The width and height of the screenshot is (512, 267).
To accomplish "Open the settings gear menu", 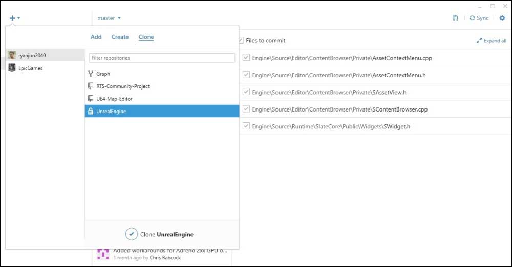I will click(502, 18).
